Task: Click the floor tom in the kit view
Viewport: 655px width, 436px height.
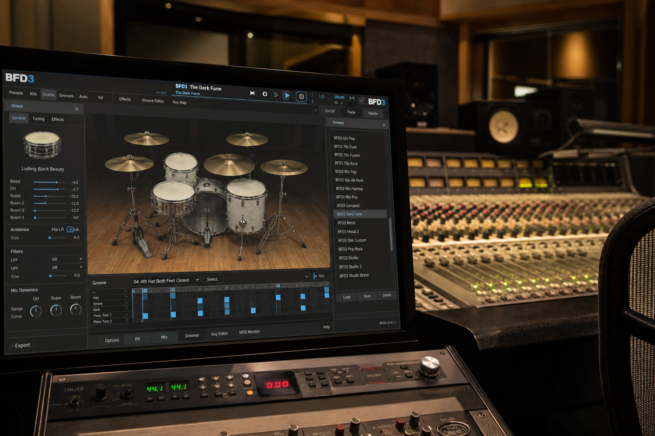Action: pyautogui.click(x=246, y=205)
